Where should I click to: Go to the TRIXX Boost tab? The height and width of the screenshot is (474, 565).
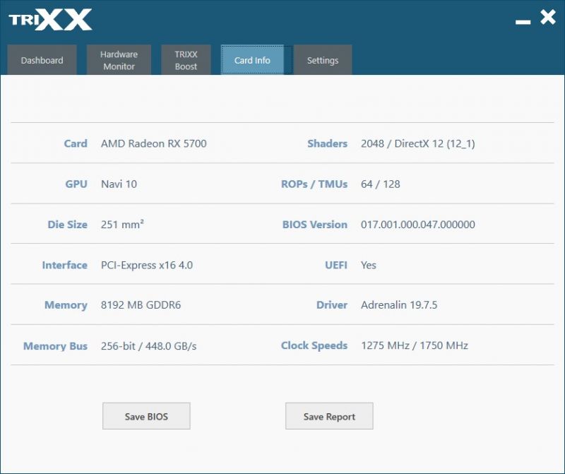(186, 60)
